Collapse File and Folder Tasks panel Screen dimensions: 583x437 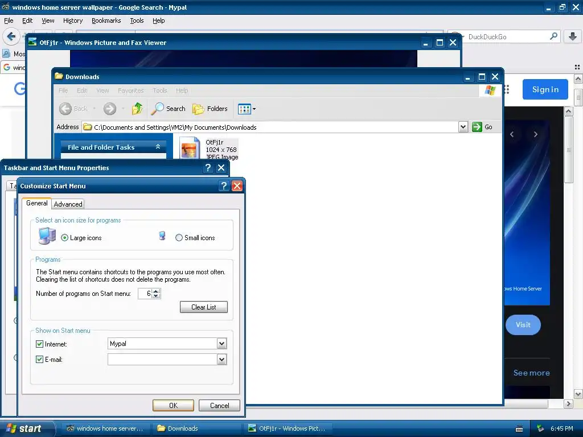[158, 147]
